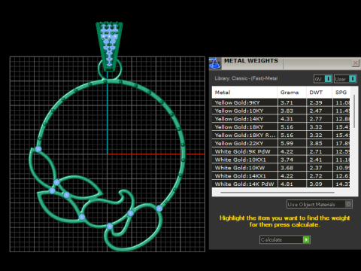The width and height of the screenshot is (361, 271).
Task: Click the Metal Weights flask icon
Action: 215,63
